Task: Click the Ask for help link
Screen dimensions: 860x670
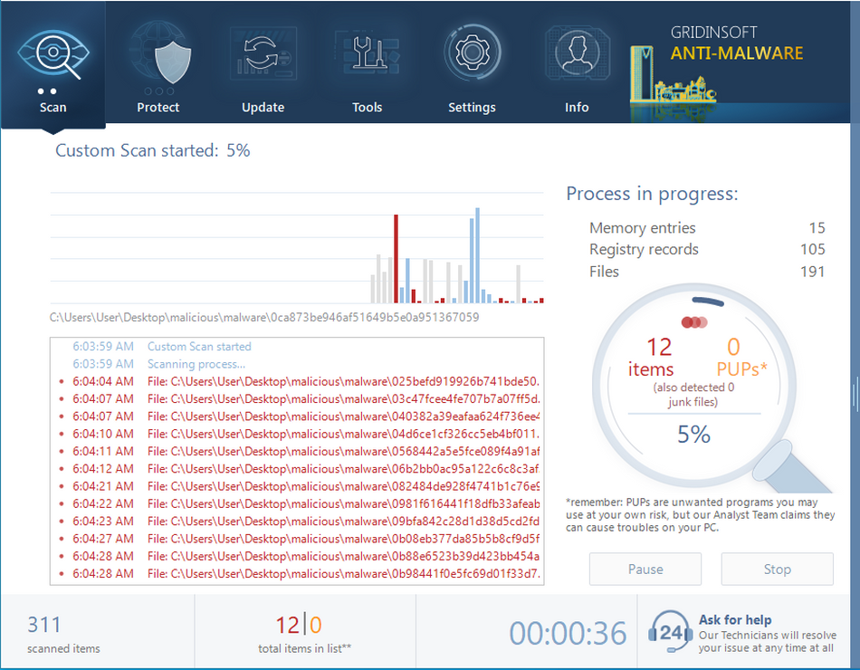Action: 735,620
